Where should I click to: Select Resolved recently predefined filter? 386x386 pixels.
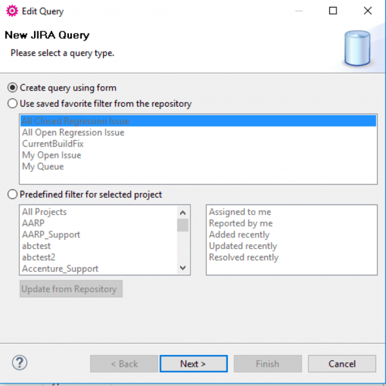(244, 257)
